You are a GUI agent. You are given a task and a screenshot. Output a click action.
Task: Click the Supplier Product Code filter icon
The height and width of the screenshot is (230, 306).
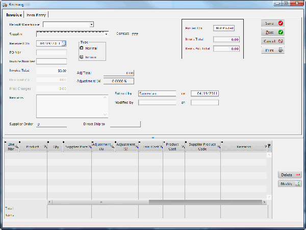coord(218,147)
